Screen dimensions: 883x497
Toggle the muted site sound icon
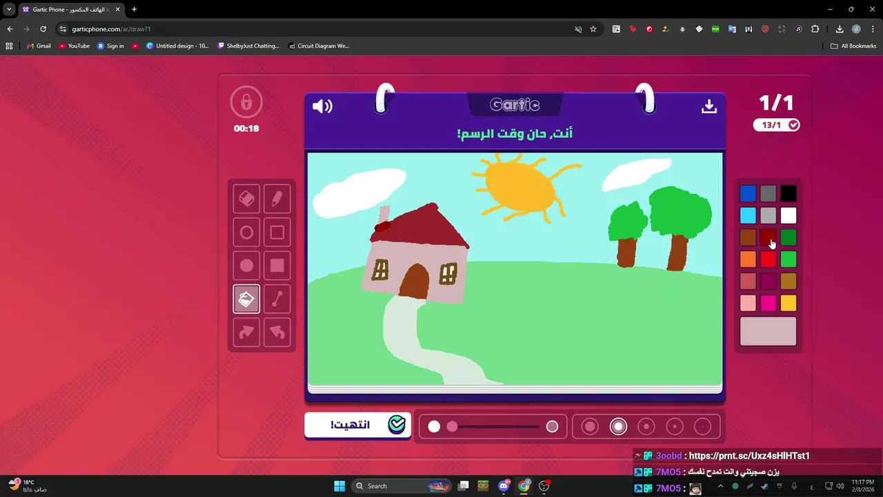click(x=578, y=29)
